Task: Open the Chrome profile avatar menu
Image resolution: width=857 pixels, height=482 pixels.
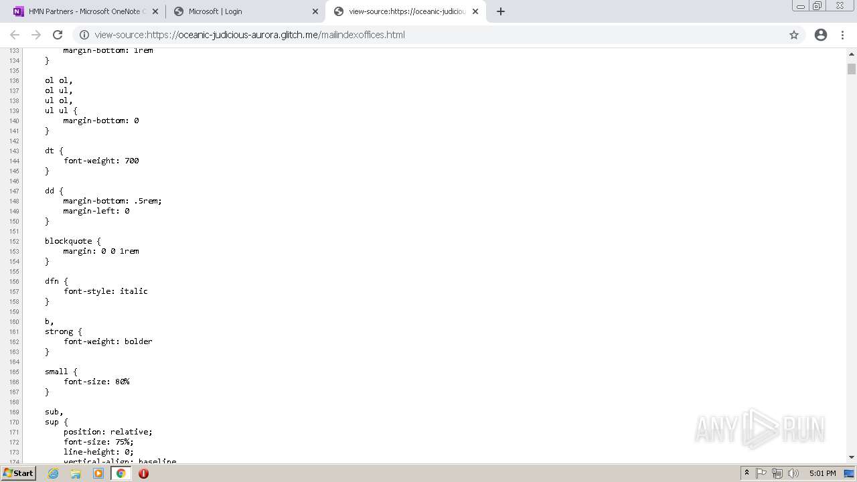Action: point(821,35)
